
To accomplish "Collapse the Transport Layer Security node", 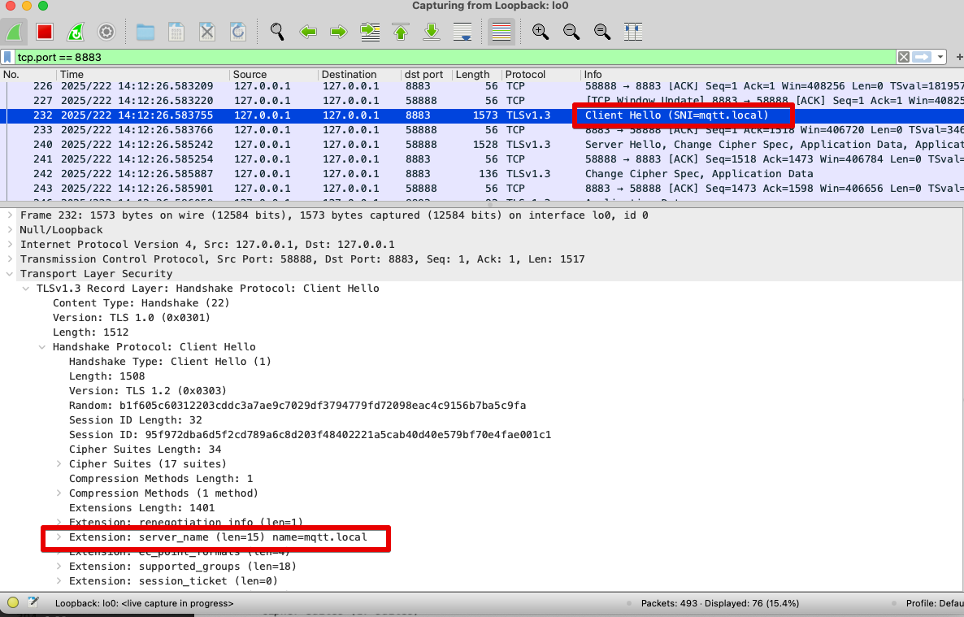I will [x=10, y=274].
